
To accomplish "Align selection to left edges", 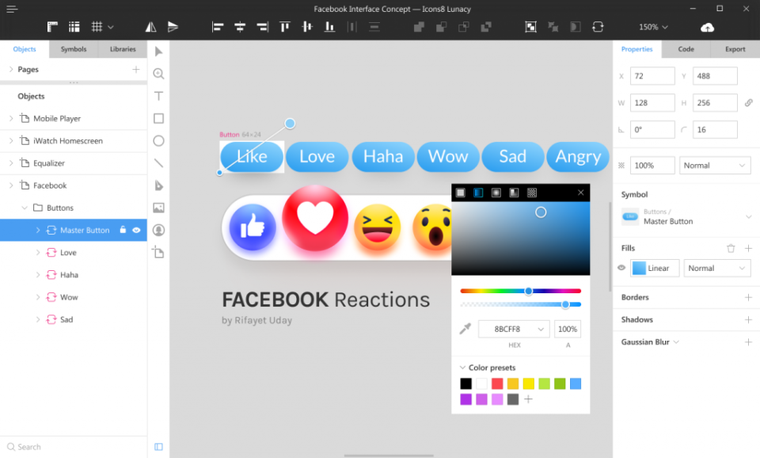I will [218, 27].
